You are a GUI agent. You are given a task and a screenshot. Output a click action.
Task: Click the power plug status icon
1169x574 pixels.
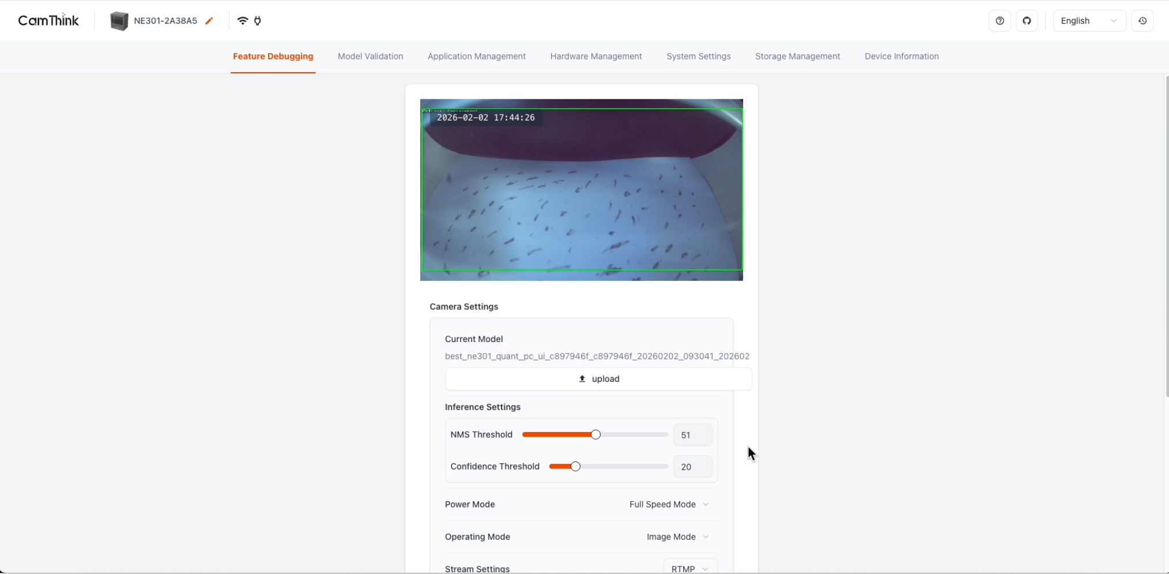tap(258, 21)
